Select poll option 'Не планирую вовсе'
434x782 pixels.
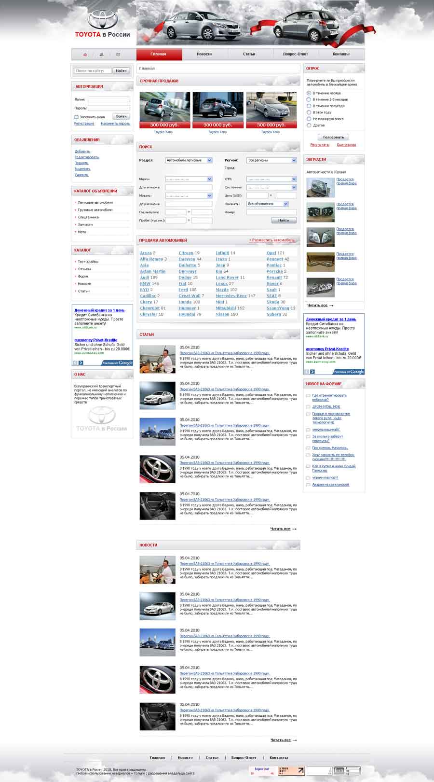309,119
